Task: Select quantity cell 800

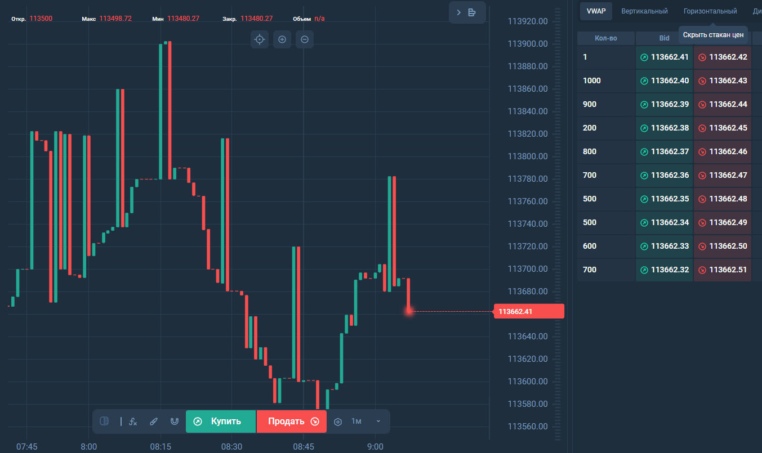Action: [x=606, y=152]
